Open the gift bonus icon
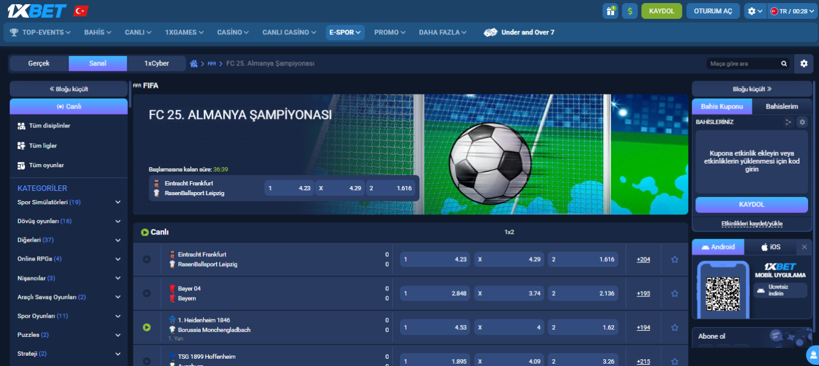This screenshot has height=366, width=819. 610,11
